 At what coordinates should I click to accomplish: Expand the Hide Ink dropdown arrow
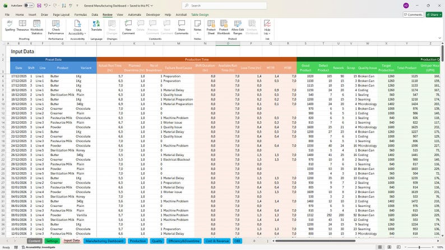tap(270, 34)
